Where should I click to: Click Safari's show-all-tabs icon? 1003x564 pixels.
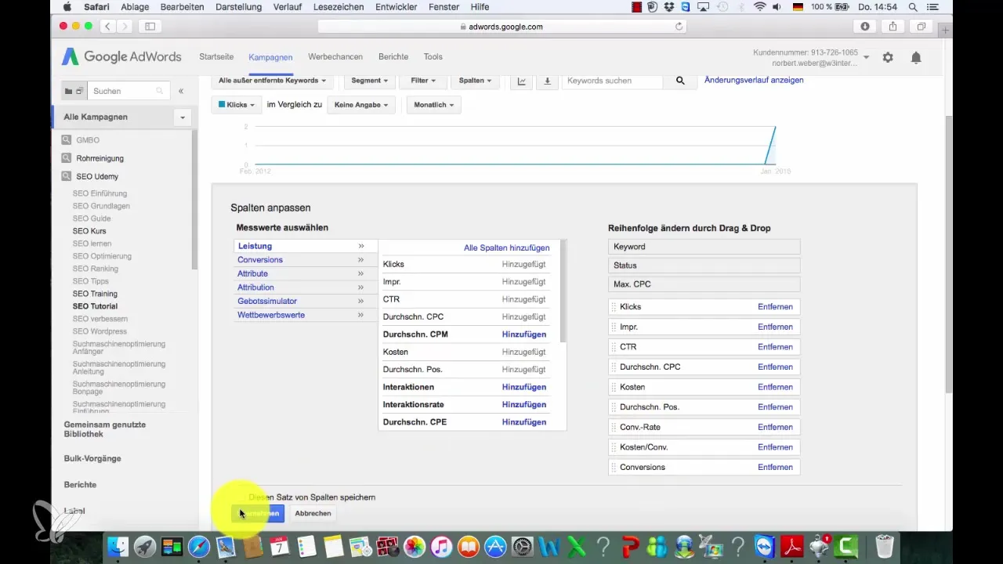[922, 27]
